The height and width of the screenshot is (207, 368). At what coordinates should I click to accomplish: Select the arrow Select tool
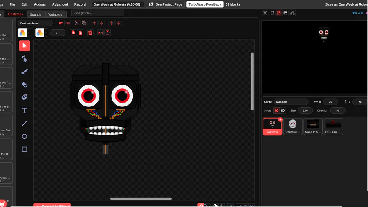[x=25, y=45]
